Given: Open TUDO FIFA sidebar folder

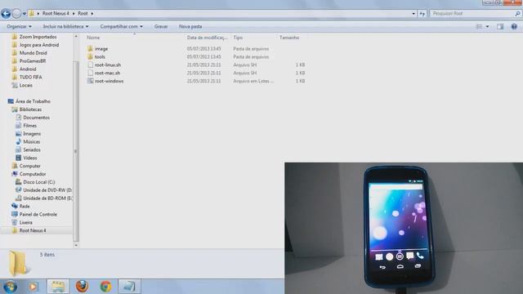Looking at the screenshot, I should pos(30,77).
